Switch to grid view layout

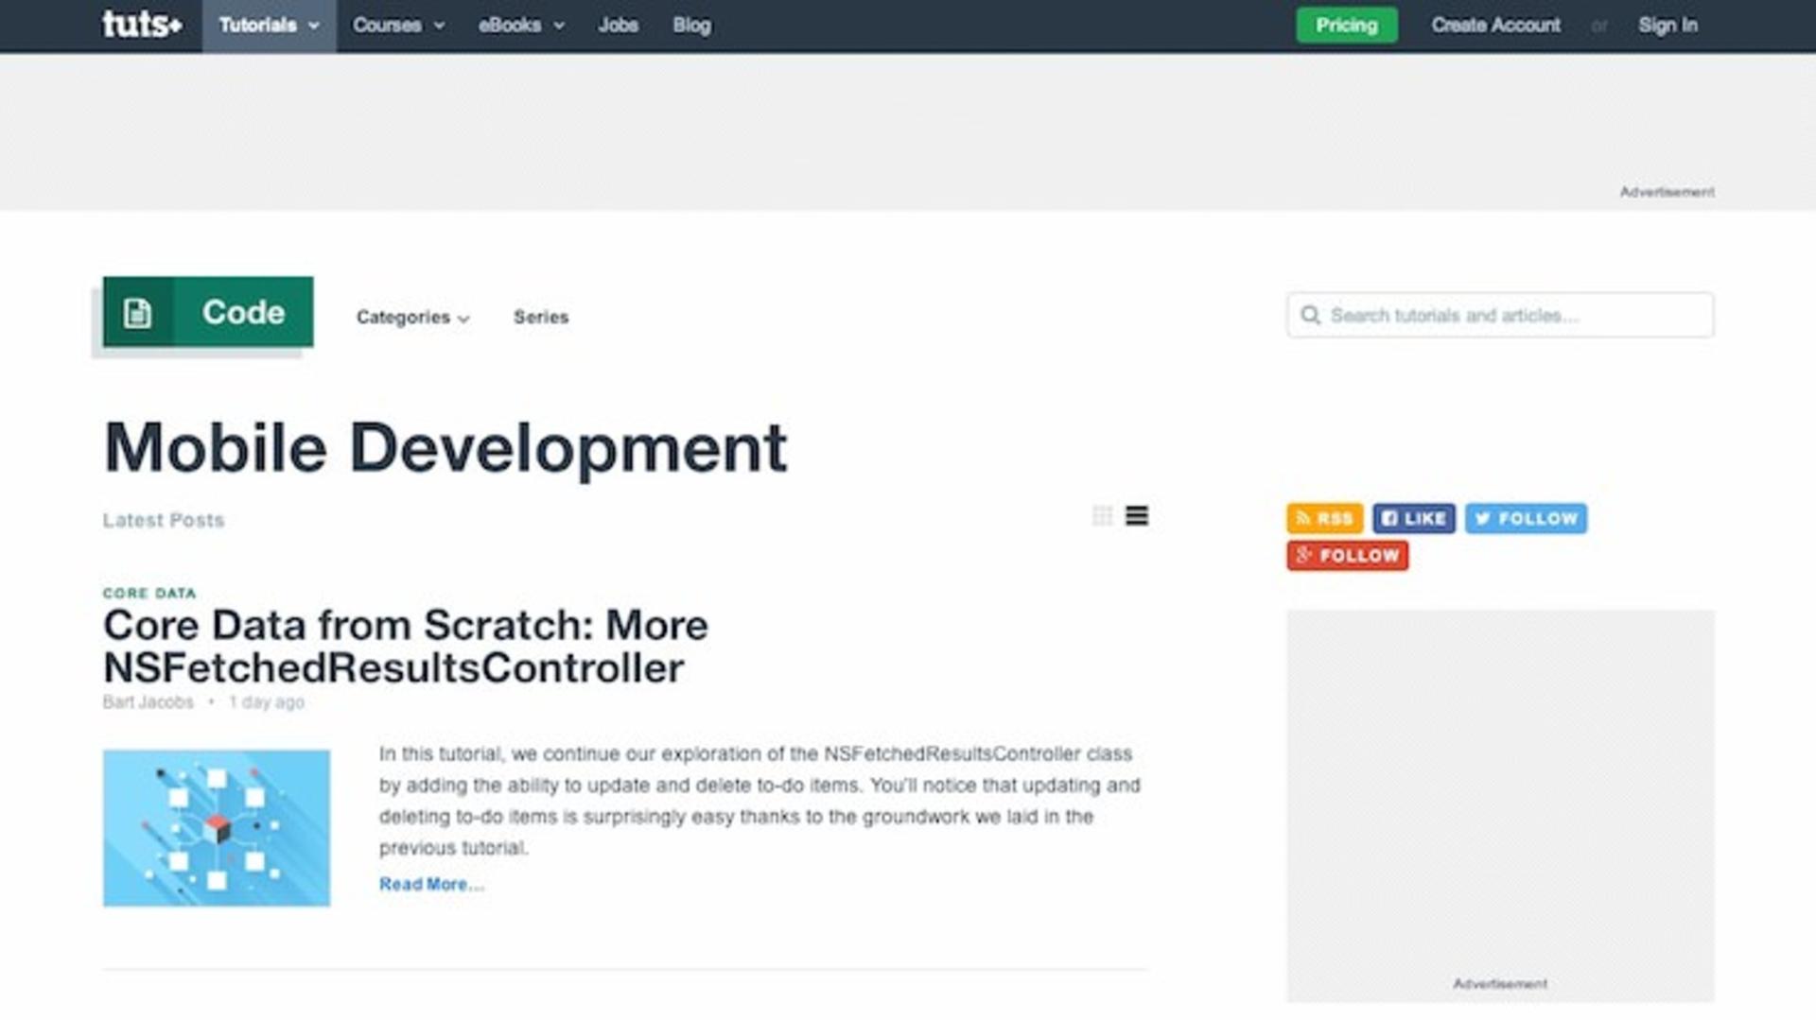click(x=1102, y=516)
